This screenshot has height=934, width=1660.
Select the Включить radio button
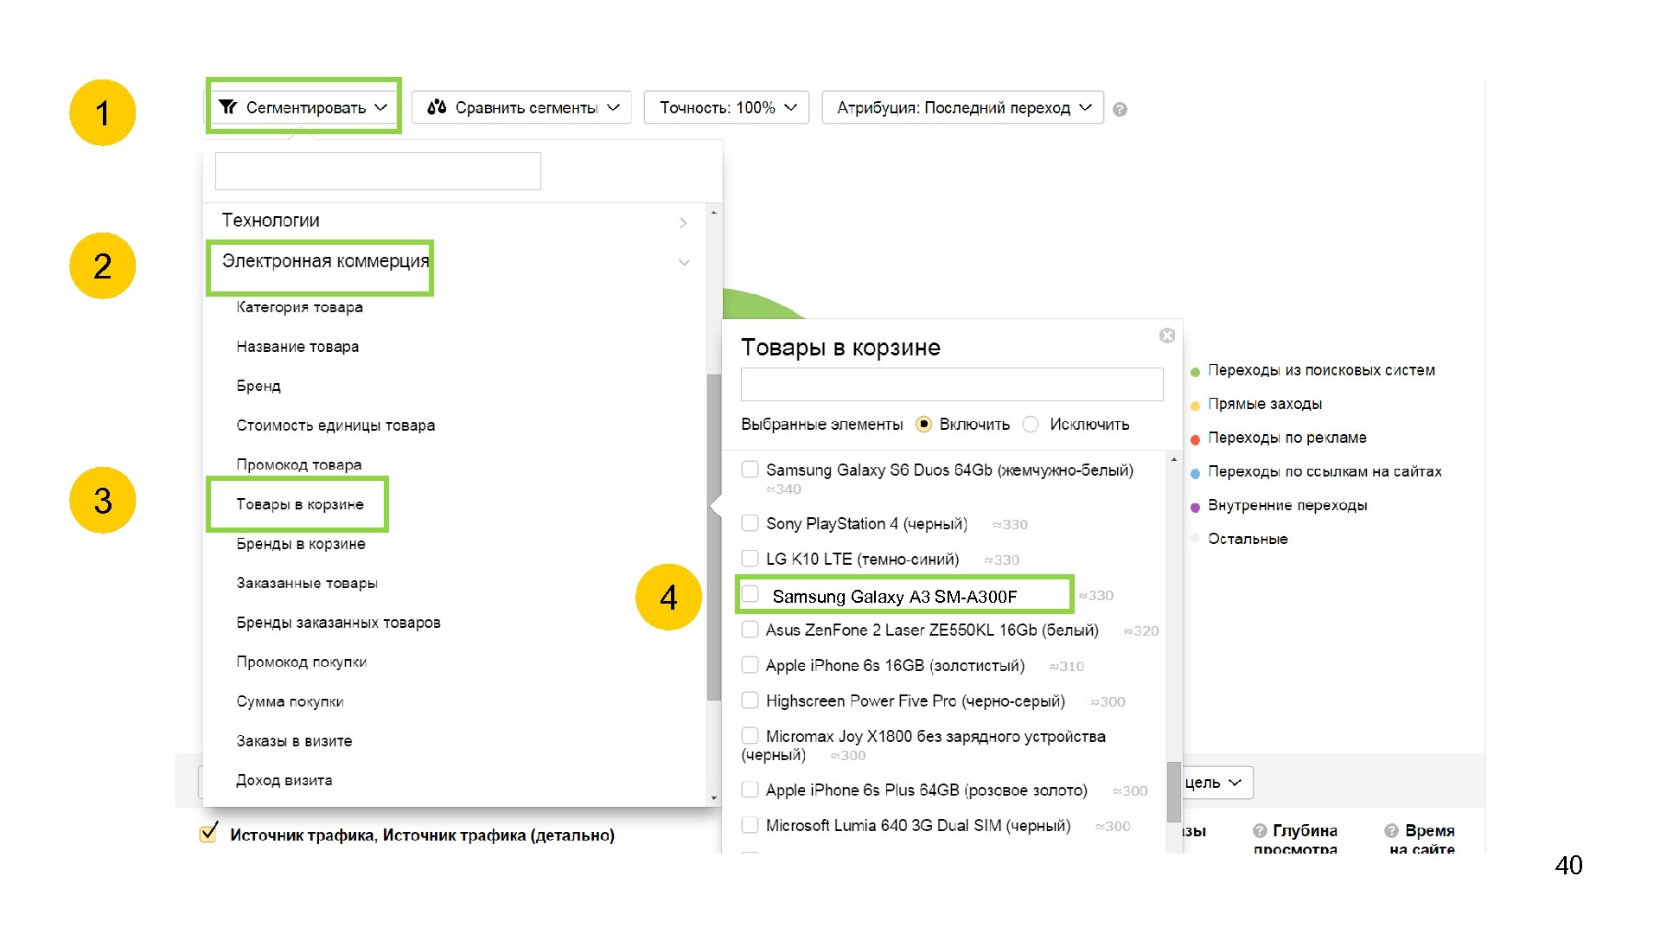[x=923, y=425]
